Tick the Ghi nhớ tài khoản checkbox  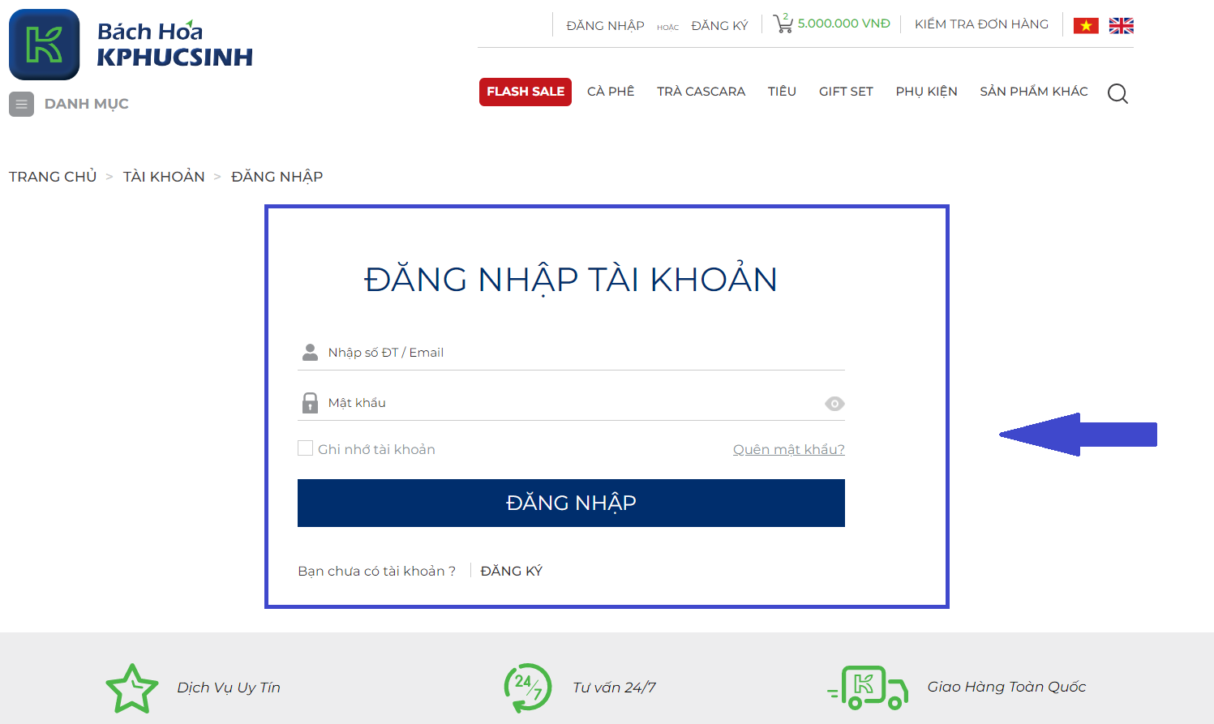click(x=306, y=448)
